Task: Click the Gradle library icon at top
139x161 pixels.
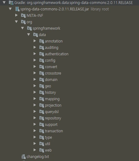Action: [x=11, y=3]
